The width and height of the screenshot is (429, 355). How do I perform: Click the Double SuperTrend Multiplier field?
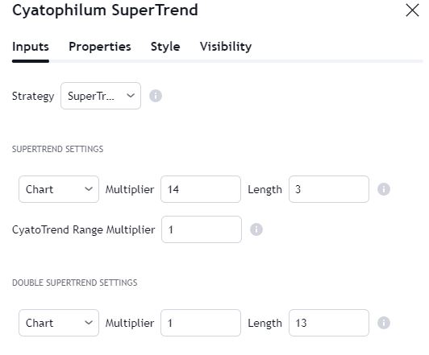[x=201, y=323]
